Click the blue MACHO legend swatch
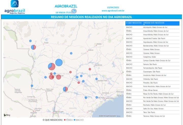The width and height of the screenshot is (183, 125). coord(74,120)
